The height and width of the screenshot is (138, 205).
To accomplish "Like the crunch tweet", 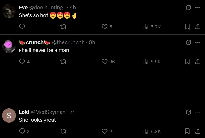I will click(x=105, y=61).
